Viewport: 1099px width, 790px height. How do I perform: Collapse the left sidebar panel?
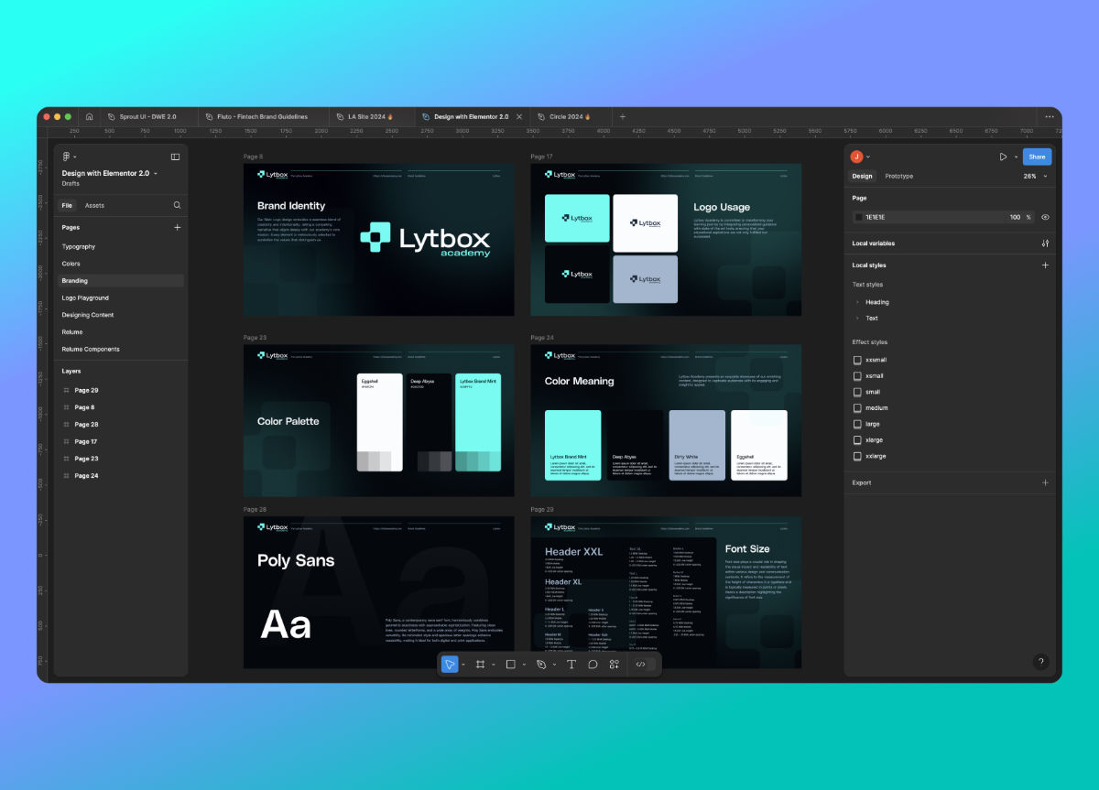[174, 156]
